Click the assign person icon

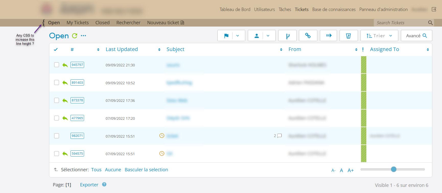pyautogui.click(x=257, y=36)
